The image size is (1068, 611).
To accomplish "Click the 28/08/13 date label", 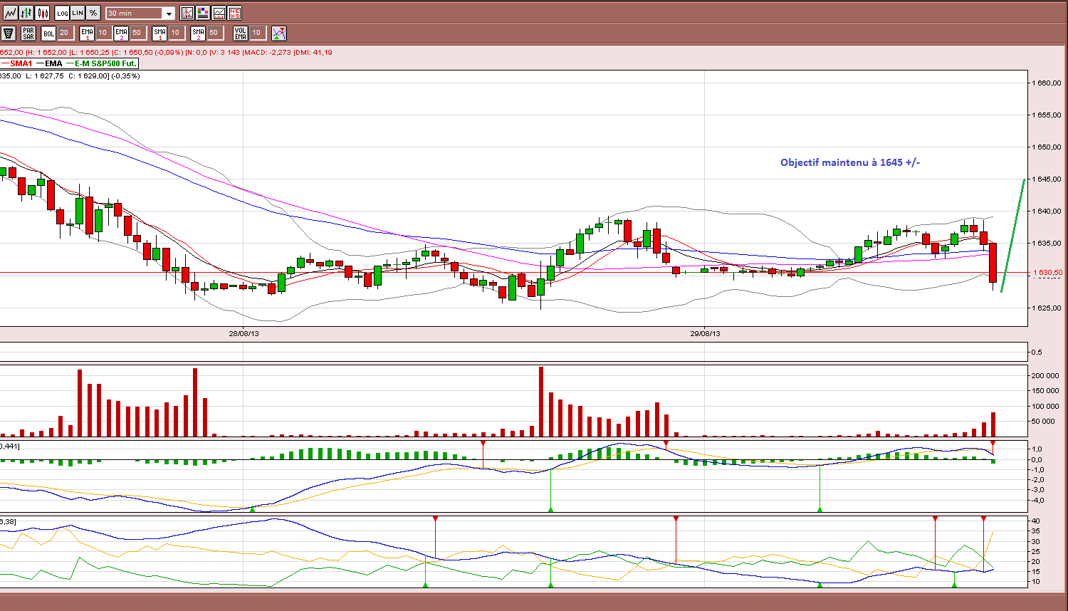I will [x=244, y=333].
